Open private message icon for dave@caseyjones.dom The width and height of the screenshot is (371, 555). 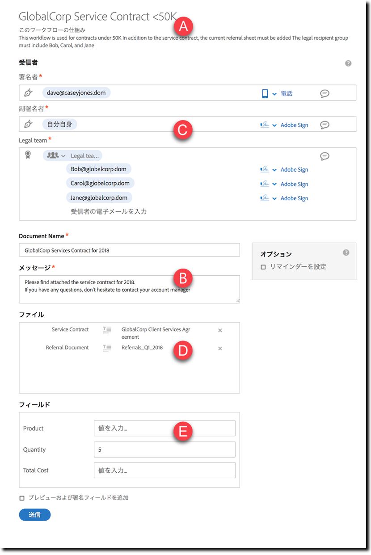325,93
